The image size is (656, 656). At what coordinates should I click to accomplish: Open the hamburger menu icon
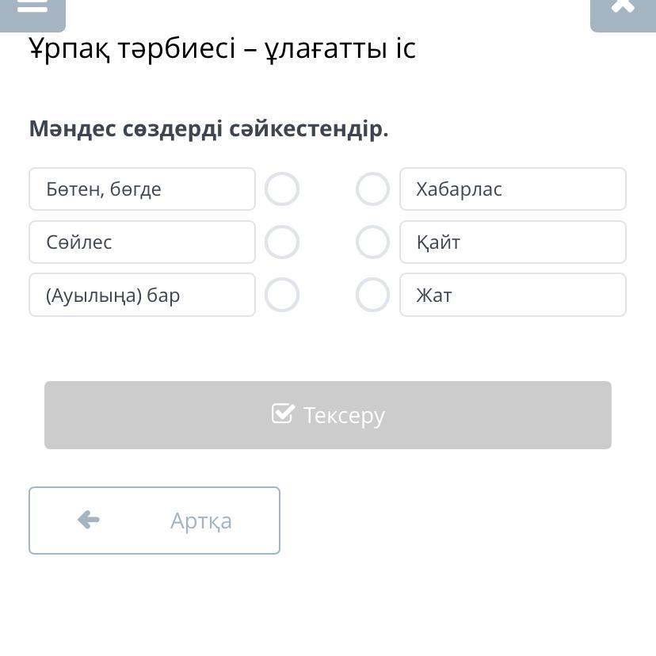point(32,6)
